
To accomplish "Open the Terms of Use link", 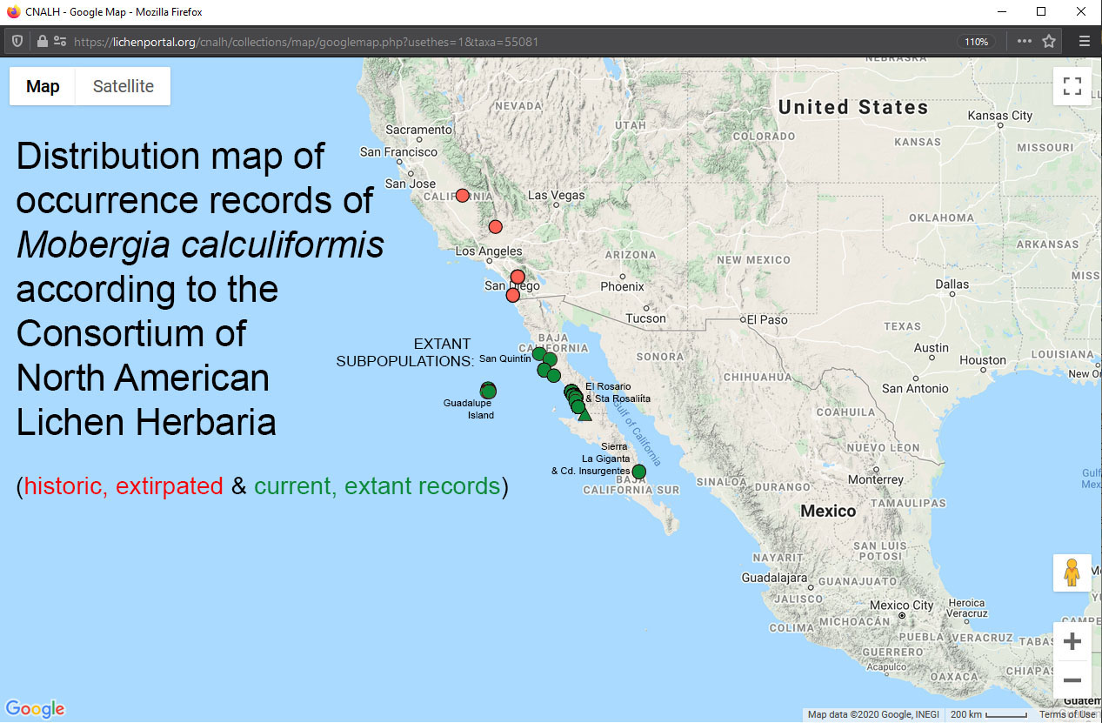I will tap(1067, 714).
